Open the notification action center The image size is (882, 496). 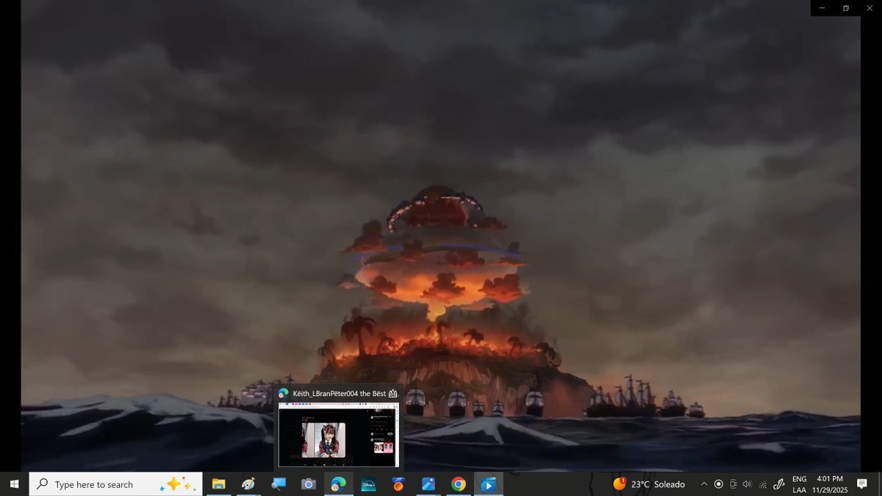tap(862, 484)
